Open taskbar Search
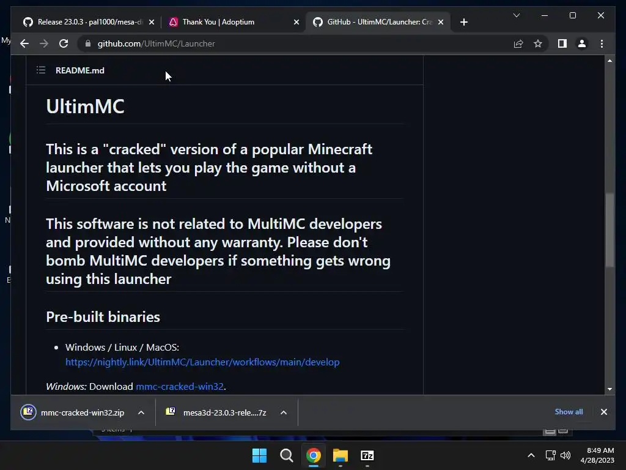The image size is (626, 470). (x=286, y=455)
